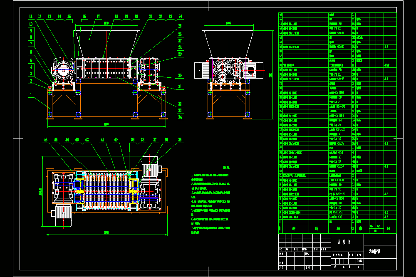
Task: Click stacked callout number 34
Action: tap(180, 117)
